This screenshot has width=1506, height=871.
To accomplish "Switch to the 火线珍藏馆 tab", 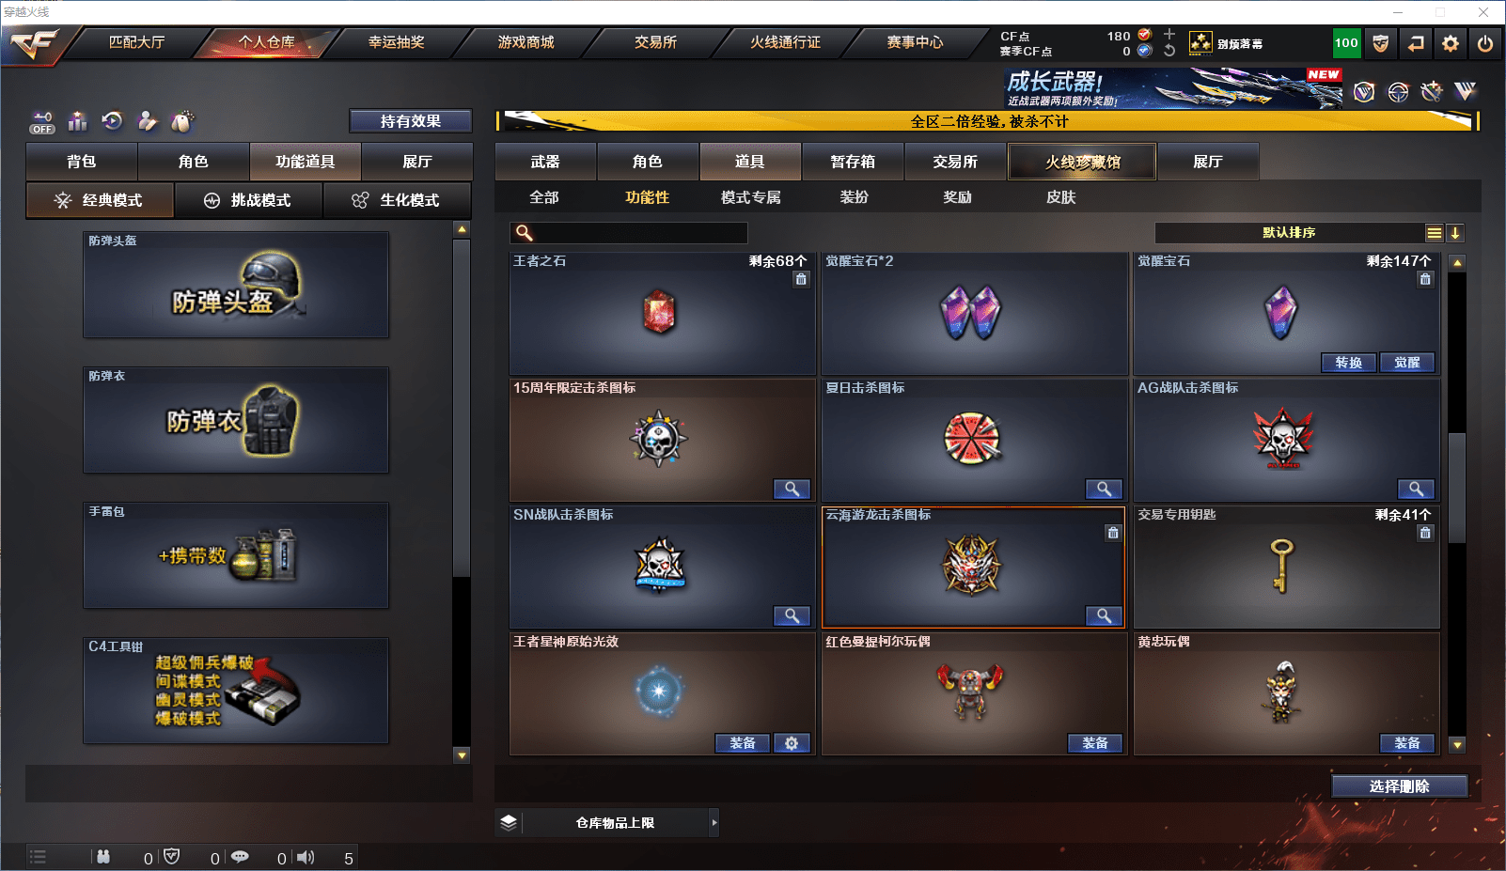I will click(1082, 162).
